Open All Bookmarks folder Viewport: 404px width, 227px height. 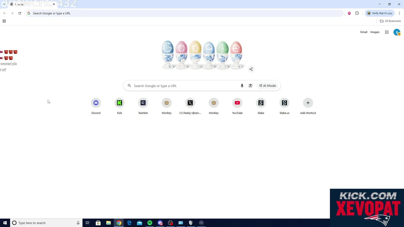coord(390,21)
